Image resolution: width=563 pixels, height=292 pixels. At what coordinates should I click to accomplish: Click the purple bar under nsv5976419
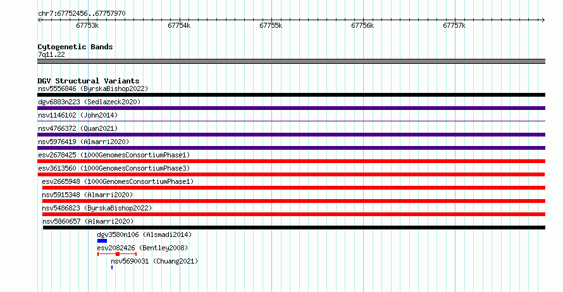click(x=291, y=148)
